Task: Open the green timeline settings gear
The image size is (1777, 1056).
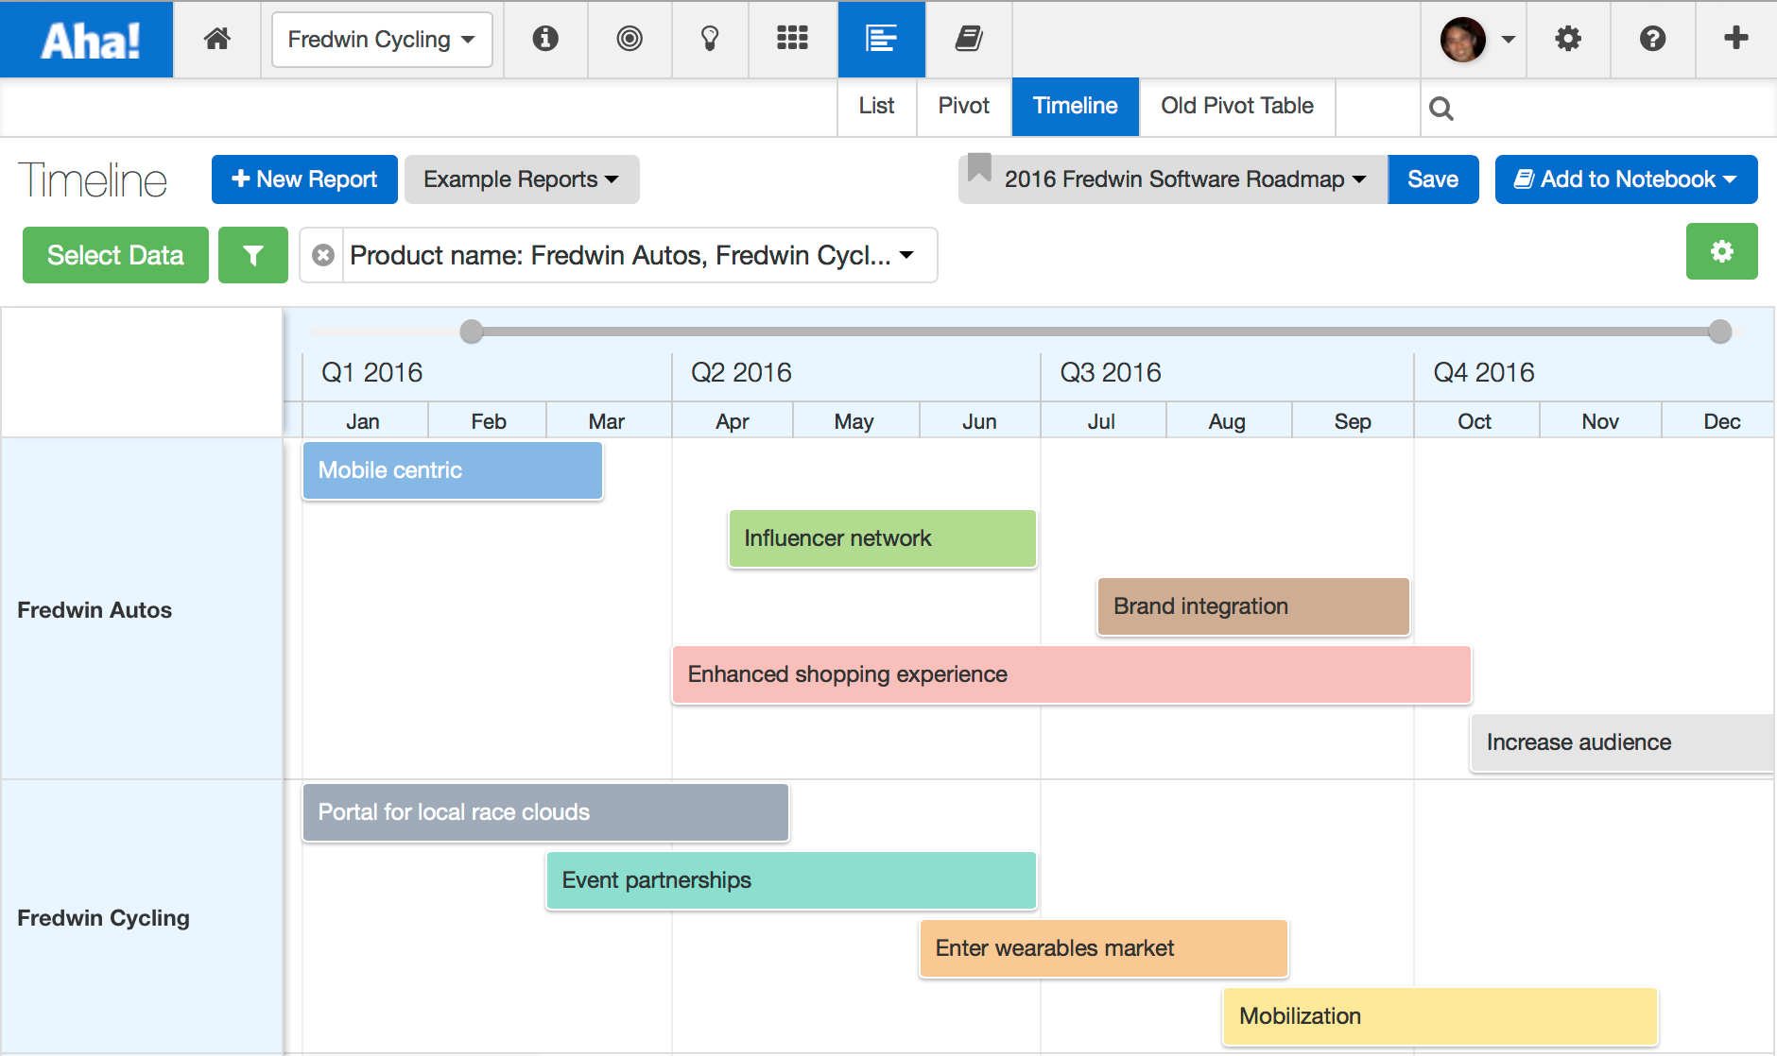Action: pos(1722,251)
